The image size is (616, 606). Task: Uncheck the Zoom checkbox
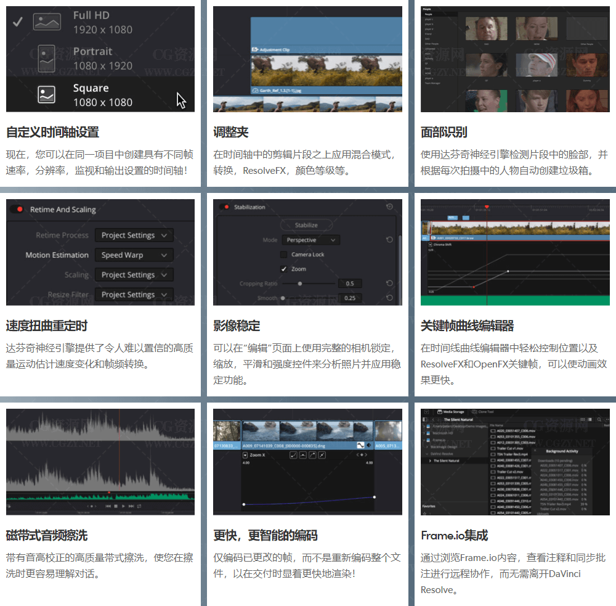(x=284, y=269)
